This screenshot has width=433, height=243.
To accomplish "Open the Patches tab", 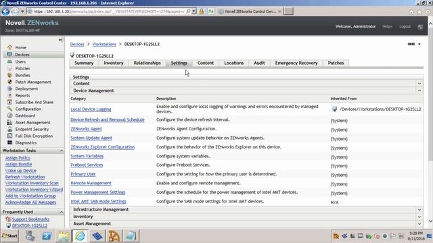I will tap(336, 63).
